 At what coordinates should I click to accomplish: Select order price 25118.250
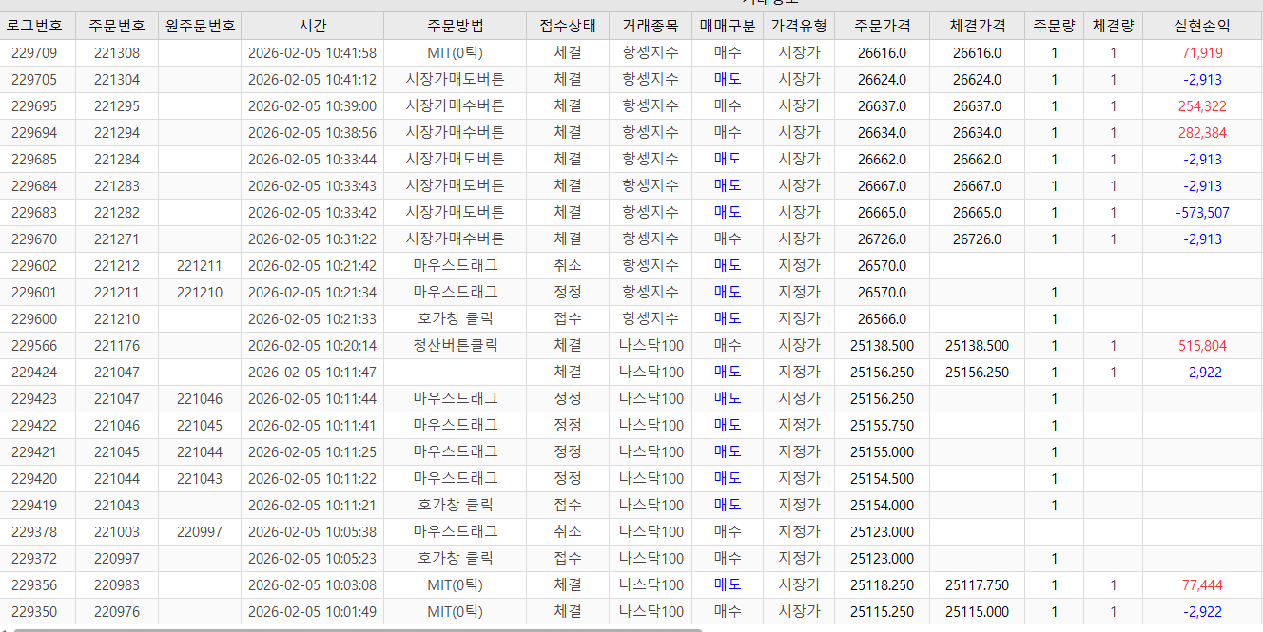point(882,585)
